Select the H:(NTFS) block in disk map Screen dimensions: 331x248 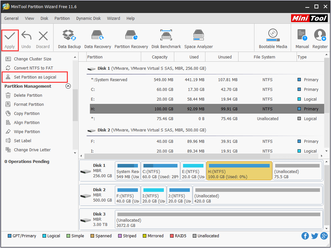coord(239,171)
